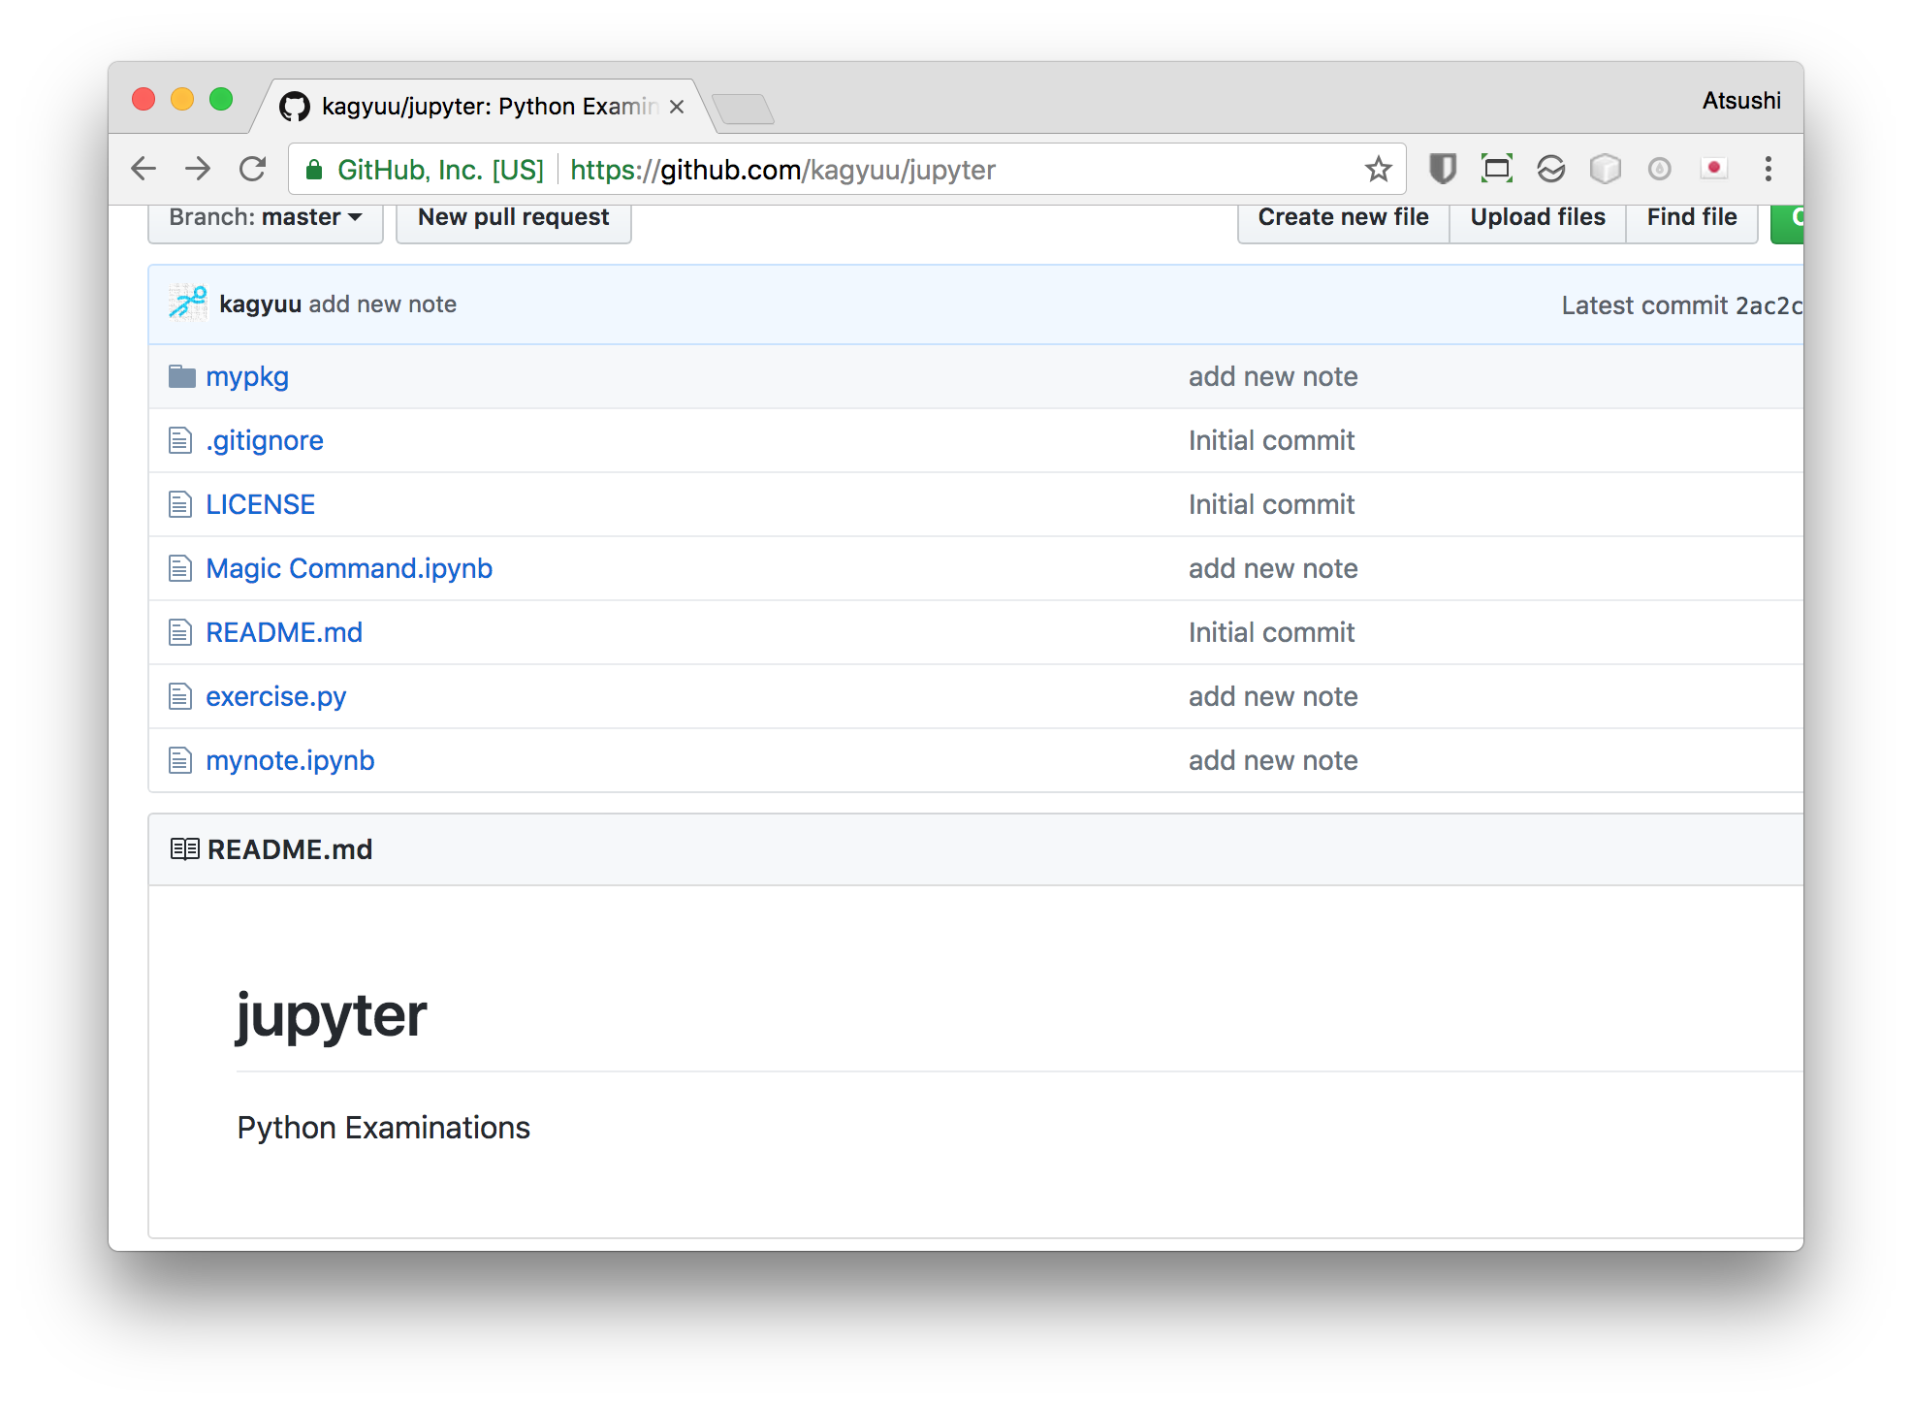View site security via the padlock icon

click(315, 169)
